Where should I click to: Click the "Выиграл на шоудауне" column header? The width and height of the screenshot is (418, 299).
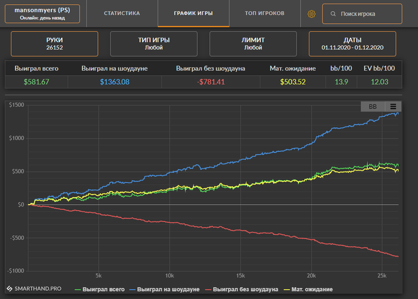pos(115,69)
